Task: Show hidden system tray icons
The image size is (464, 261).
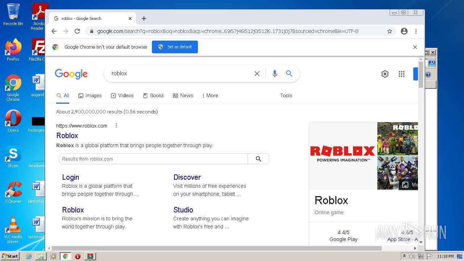Action: 404,256
